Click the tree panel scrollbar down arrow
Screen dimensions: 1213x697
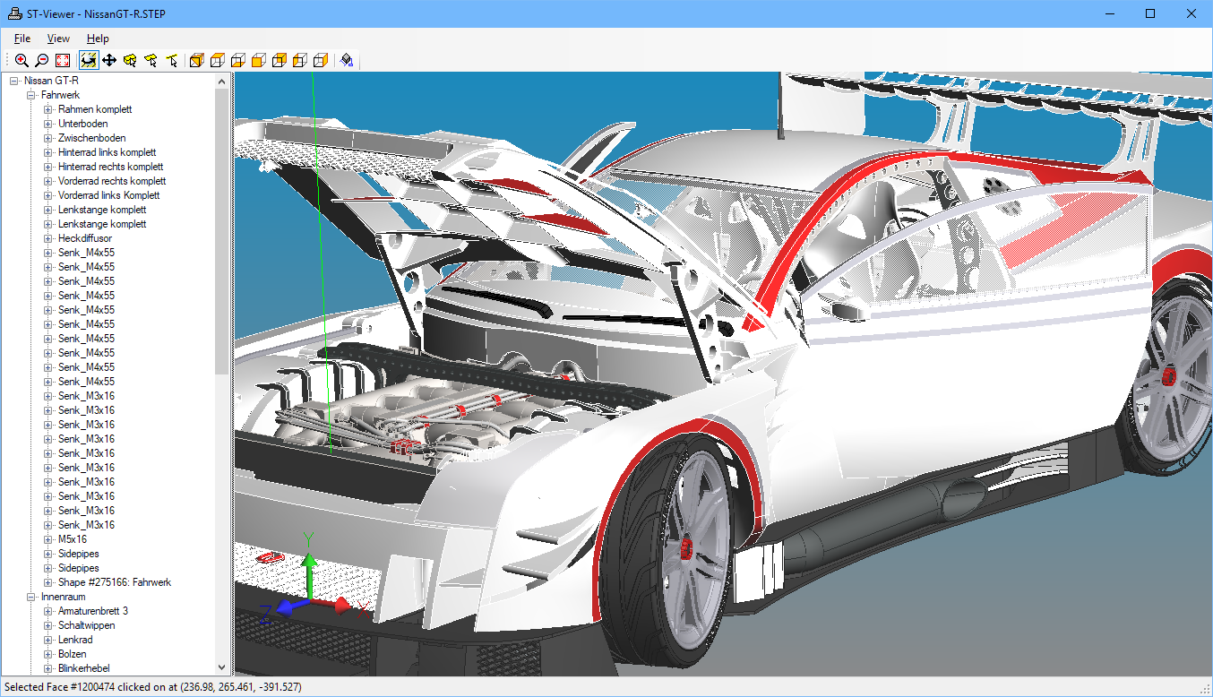click(222, 667)
